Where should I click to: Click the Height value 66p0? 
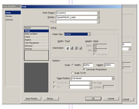96,41
